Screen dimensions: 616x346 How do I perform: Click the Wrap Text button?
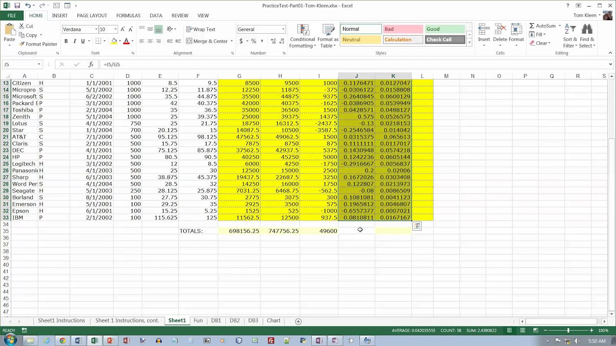(201, 29)
